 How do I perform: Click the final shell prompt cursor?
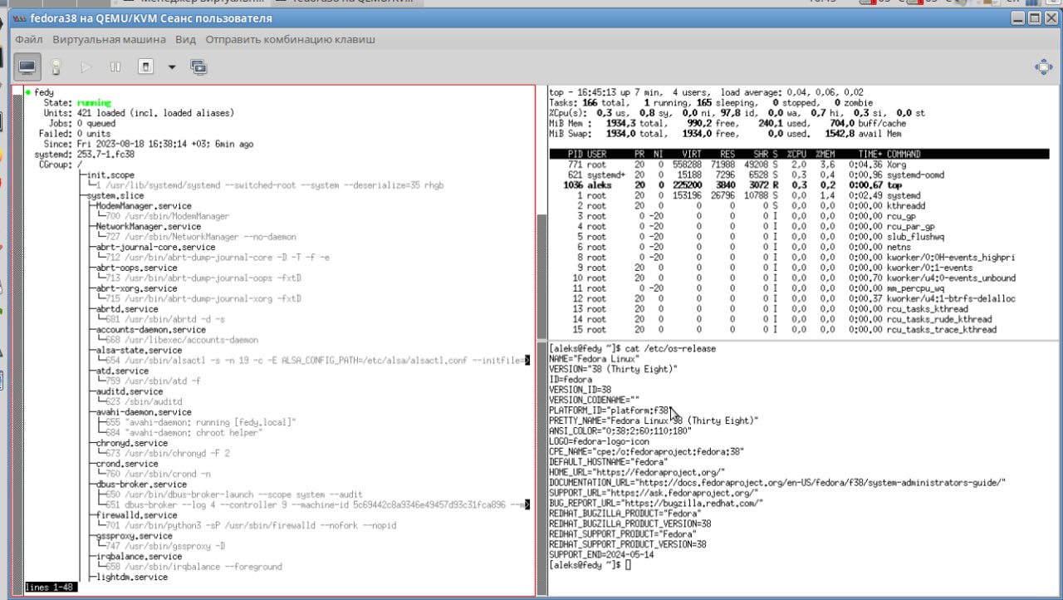pyautogui.click(x=629, y=565)
